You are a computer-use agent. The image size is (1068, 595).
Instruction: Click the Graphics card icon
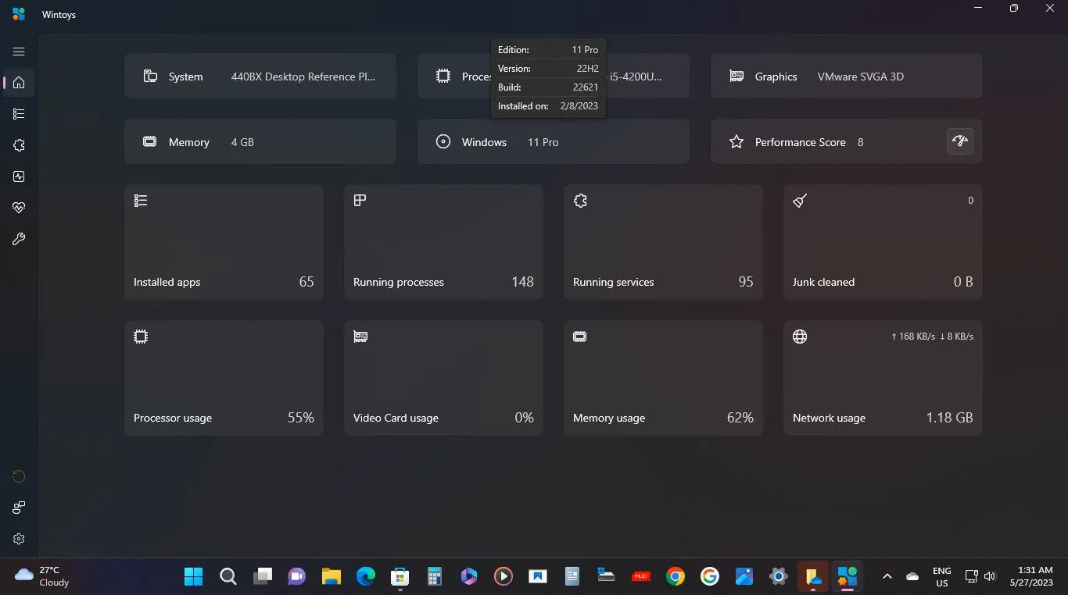736,76
